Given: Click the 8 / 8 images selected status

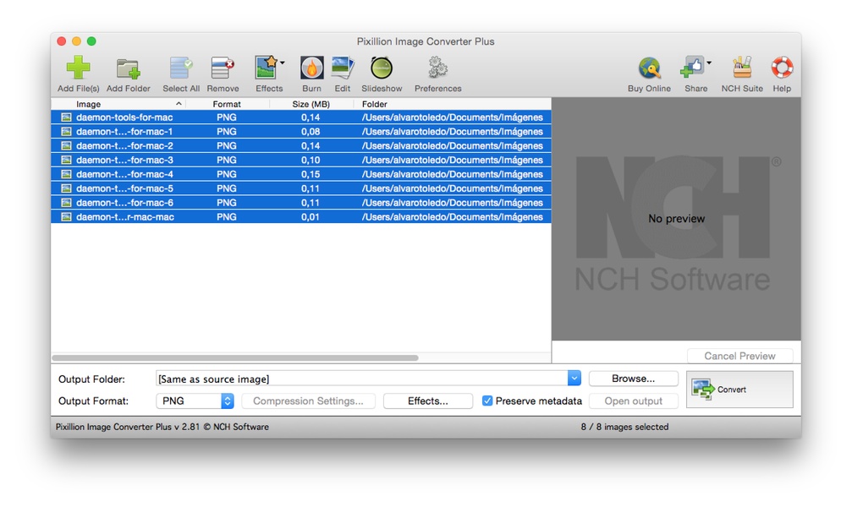Looking at the screenshot, I should click(624, 427).
